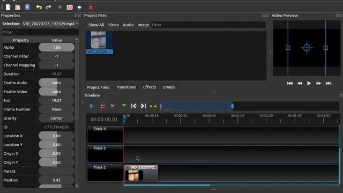
Task: Click the Enable Audio Auto value
Action: click(x=57, y=83)
